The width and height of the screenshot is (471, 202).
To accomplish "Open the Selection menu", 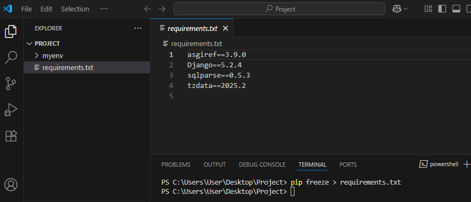I will coord(75,9).
